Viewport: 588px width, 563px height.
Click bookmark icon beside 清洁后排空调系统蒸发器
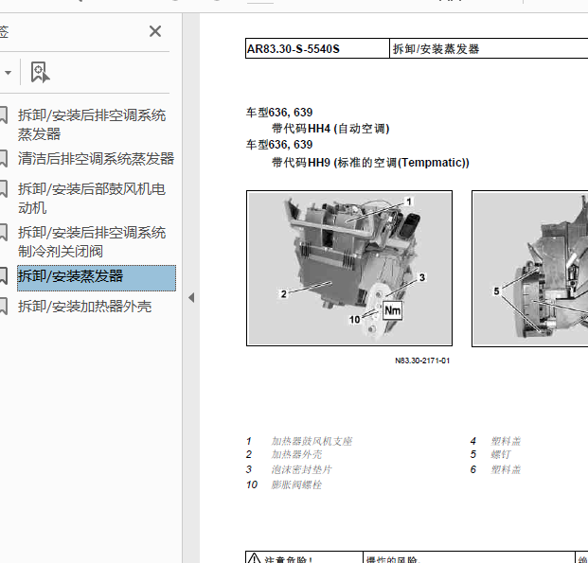[x=3, y=159]
